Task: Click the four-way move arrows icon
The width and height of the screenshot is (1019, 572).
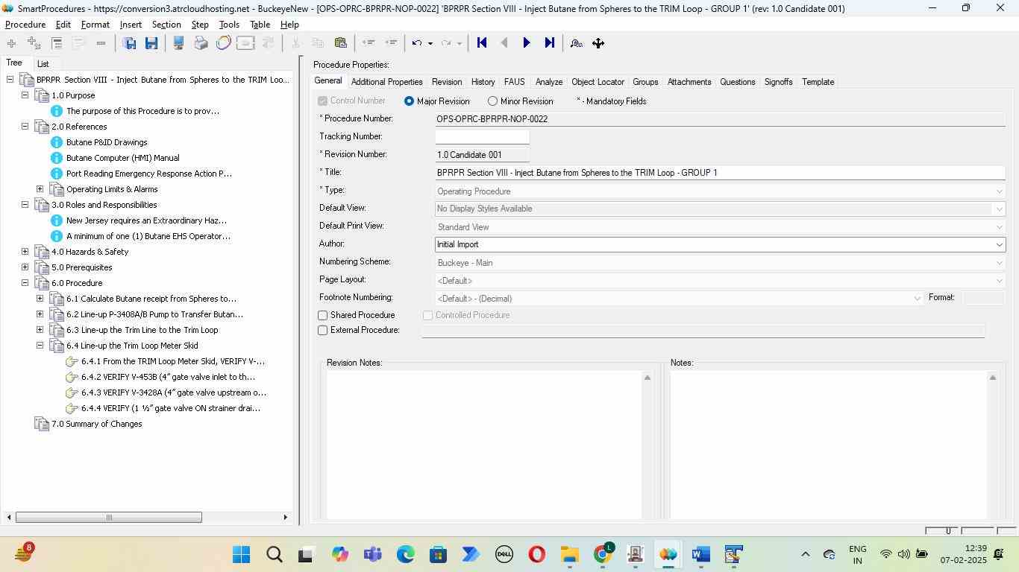Action: pos(598,43)
